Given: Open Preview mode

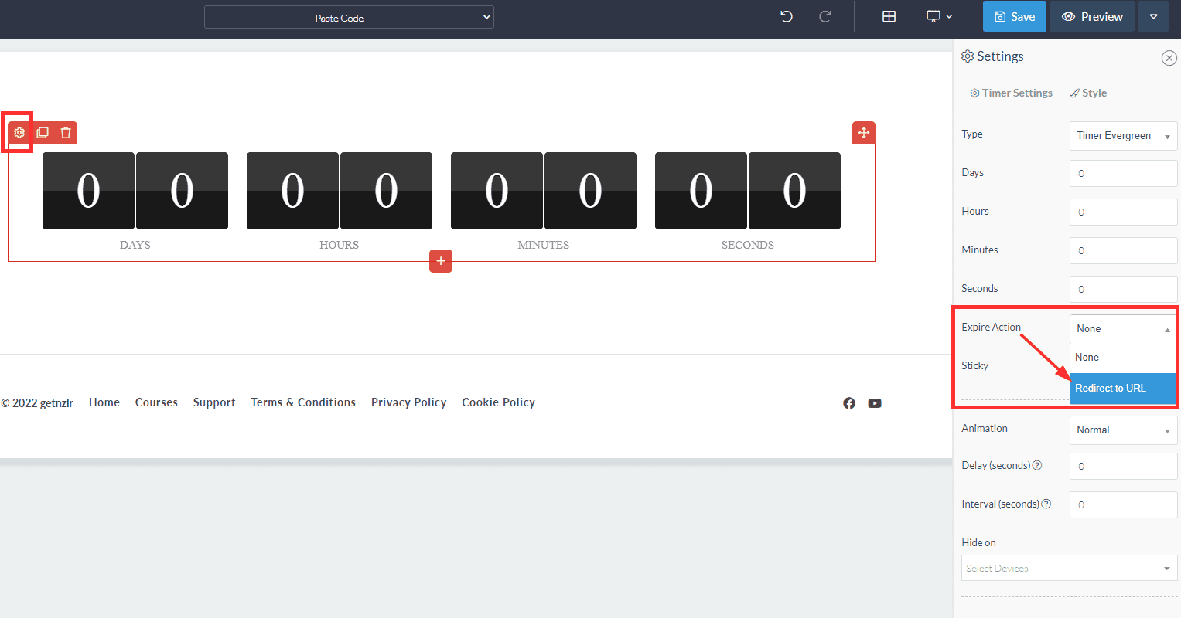Looking at the screenshot, I should pos(1092,15).
